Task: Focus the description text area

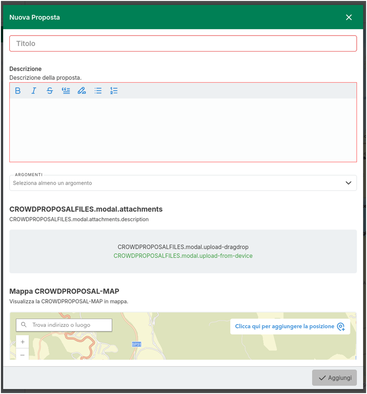Action: [183, 130]
